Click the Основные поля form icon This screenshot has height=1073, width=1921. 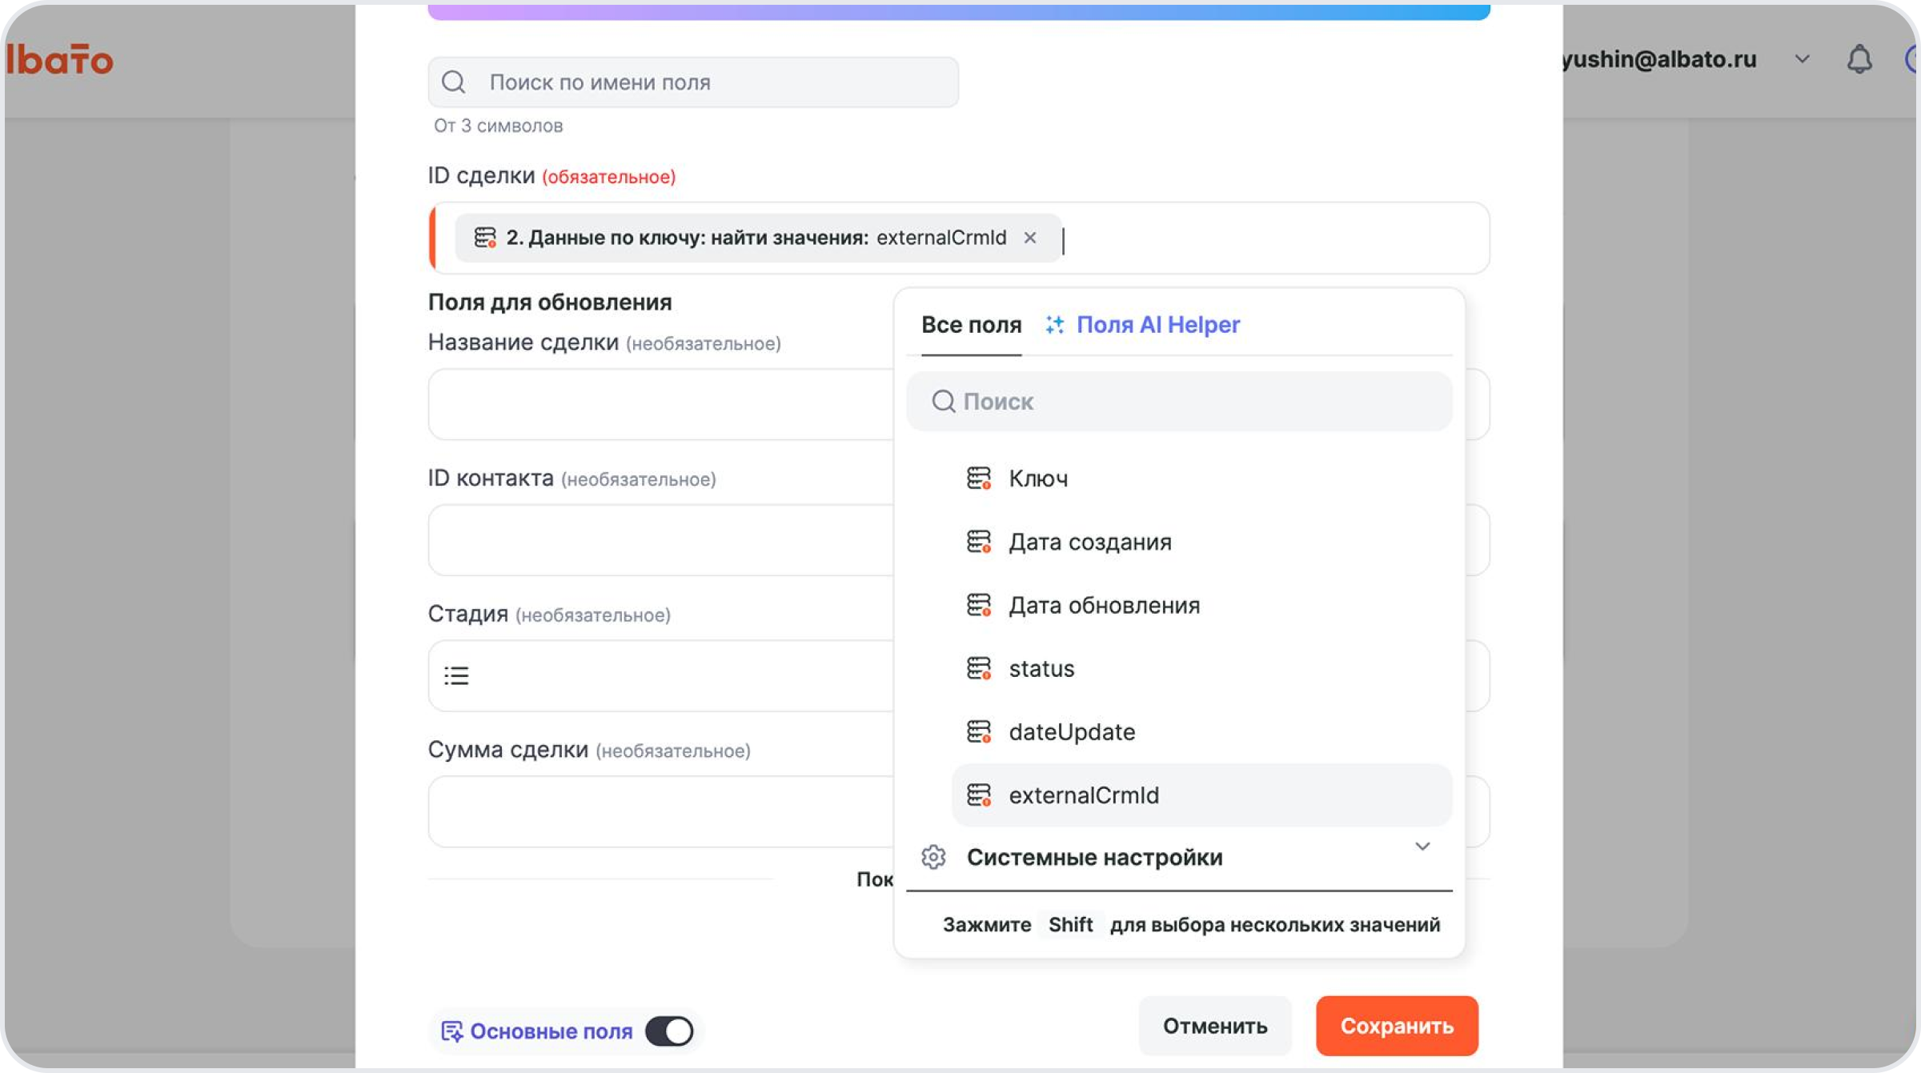pos(452,1031)
